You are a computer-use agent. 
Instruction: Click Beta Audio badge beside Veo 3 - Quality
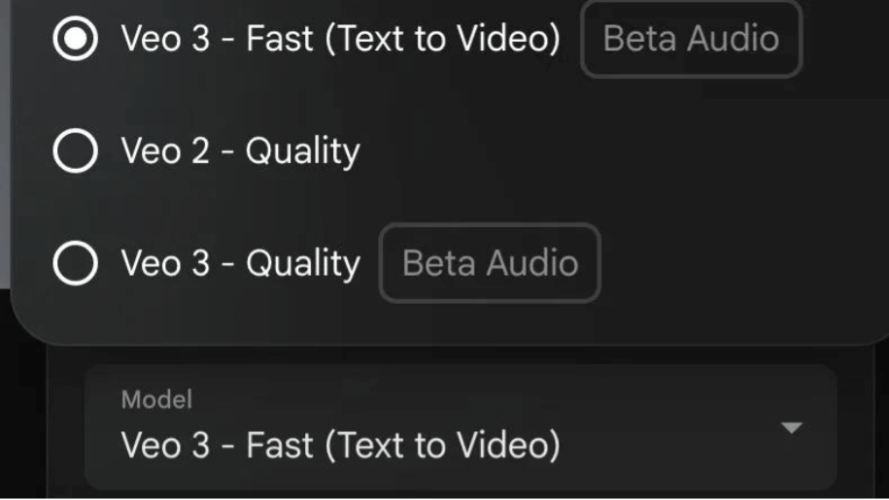pos(490,263)
